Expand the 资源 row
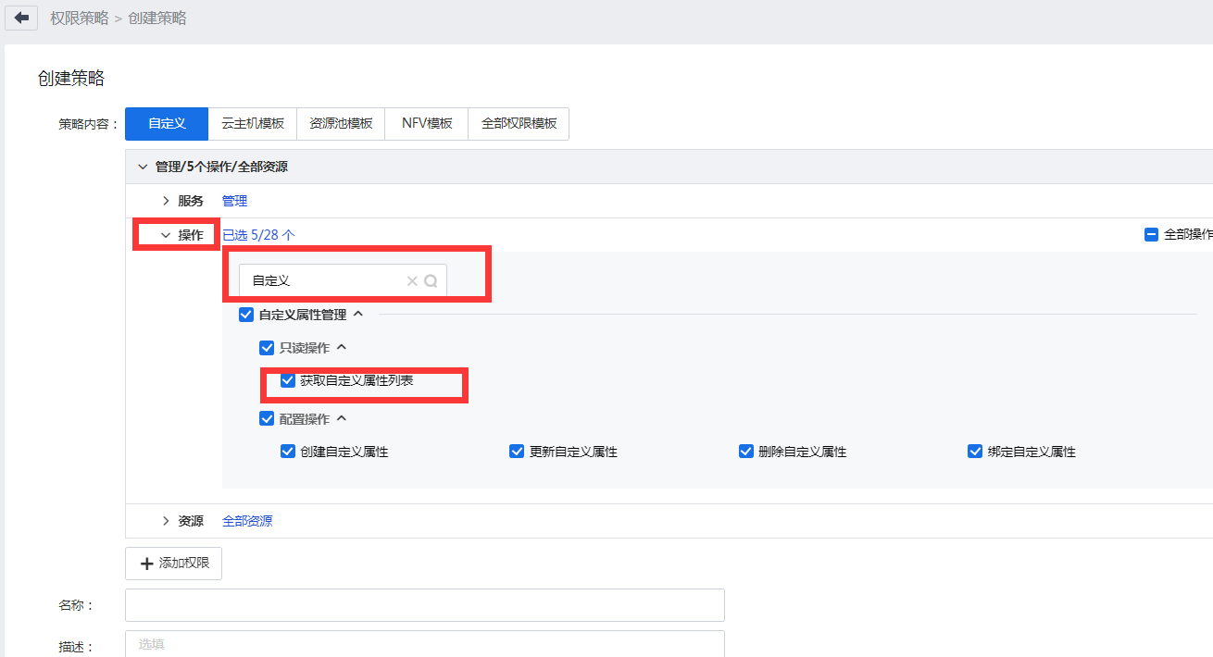The image size is (1213, 657). click(x=166, y=521)
